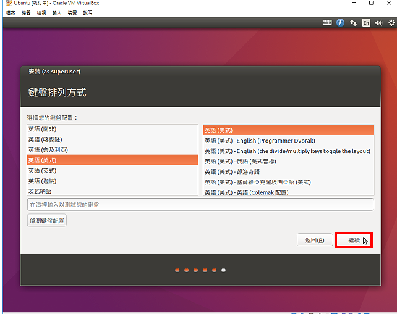Open the 說明 menu
Image resolution: width=397 pixels, height=314 pixels.
pos(88,13)
